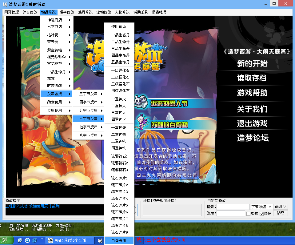Open the 爆率修改 menu

(67, 12)
